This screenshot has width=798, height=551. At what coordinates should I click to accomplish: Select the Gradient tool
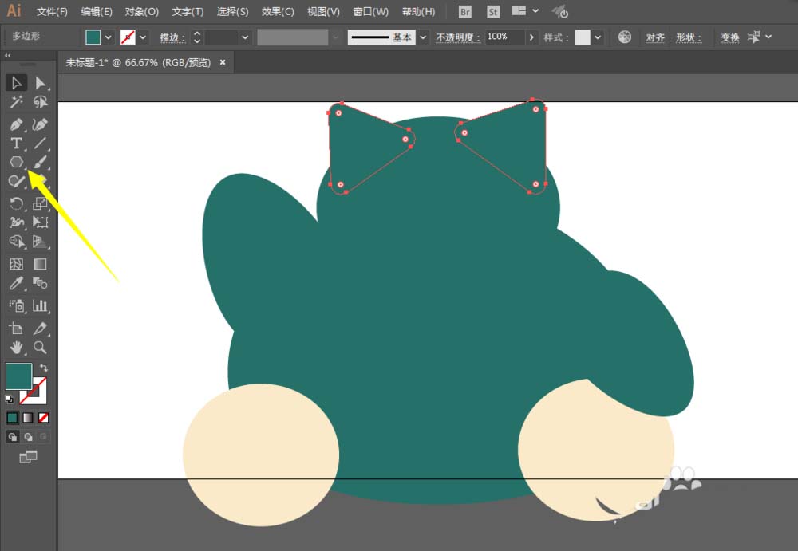click(x=40, y=264)
